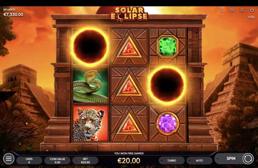This screenshot has width=258, height=168.
Task: Click the circular spin arrows icon
Action: 248,159
